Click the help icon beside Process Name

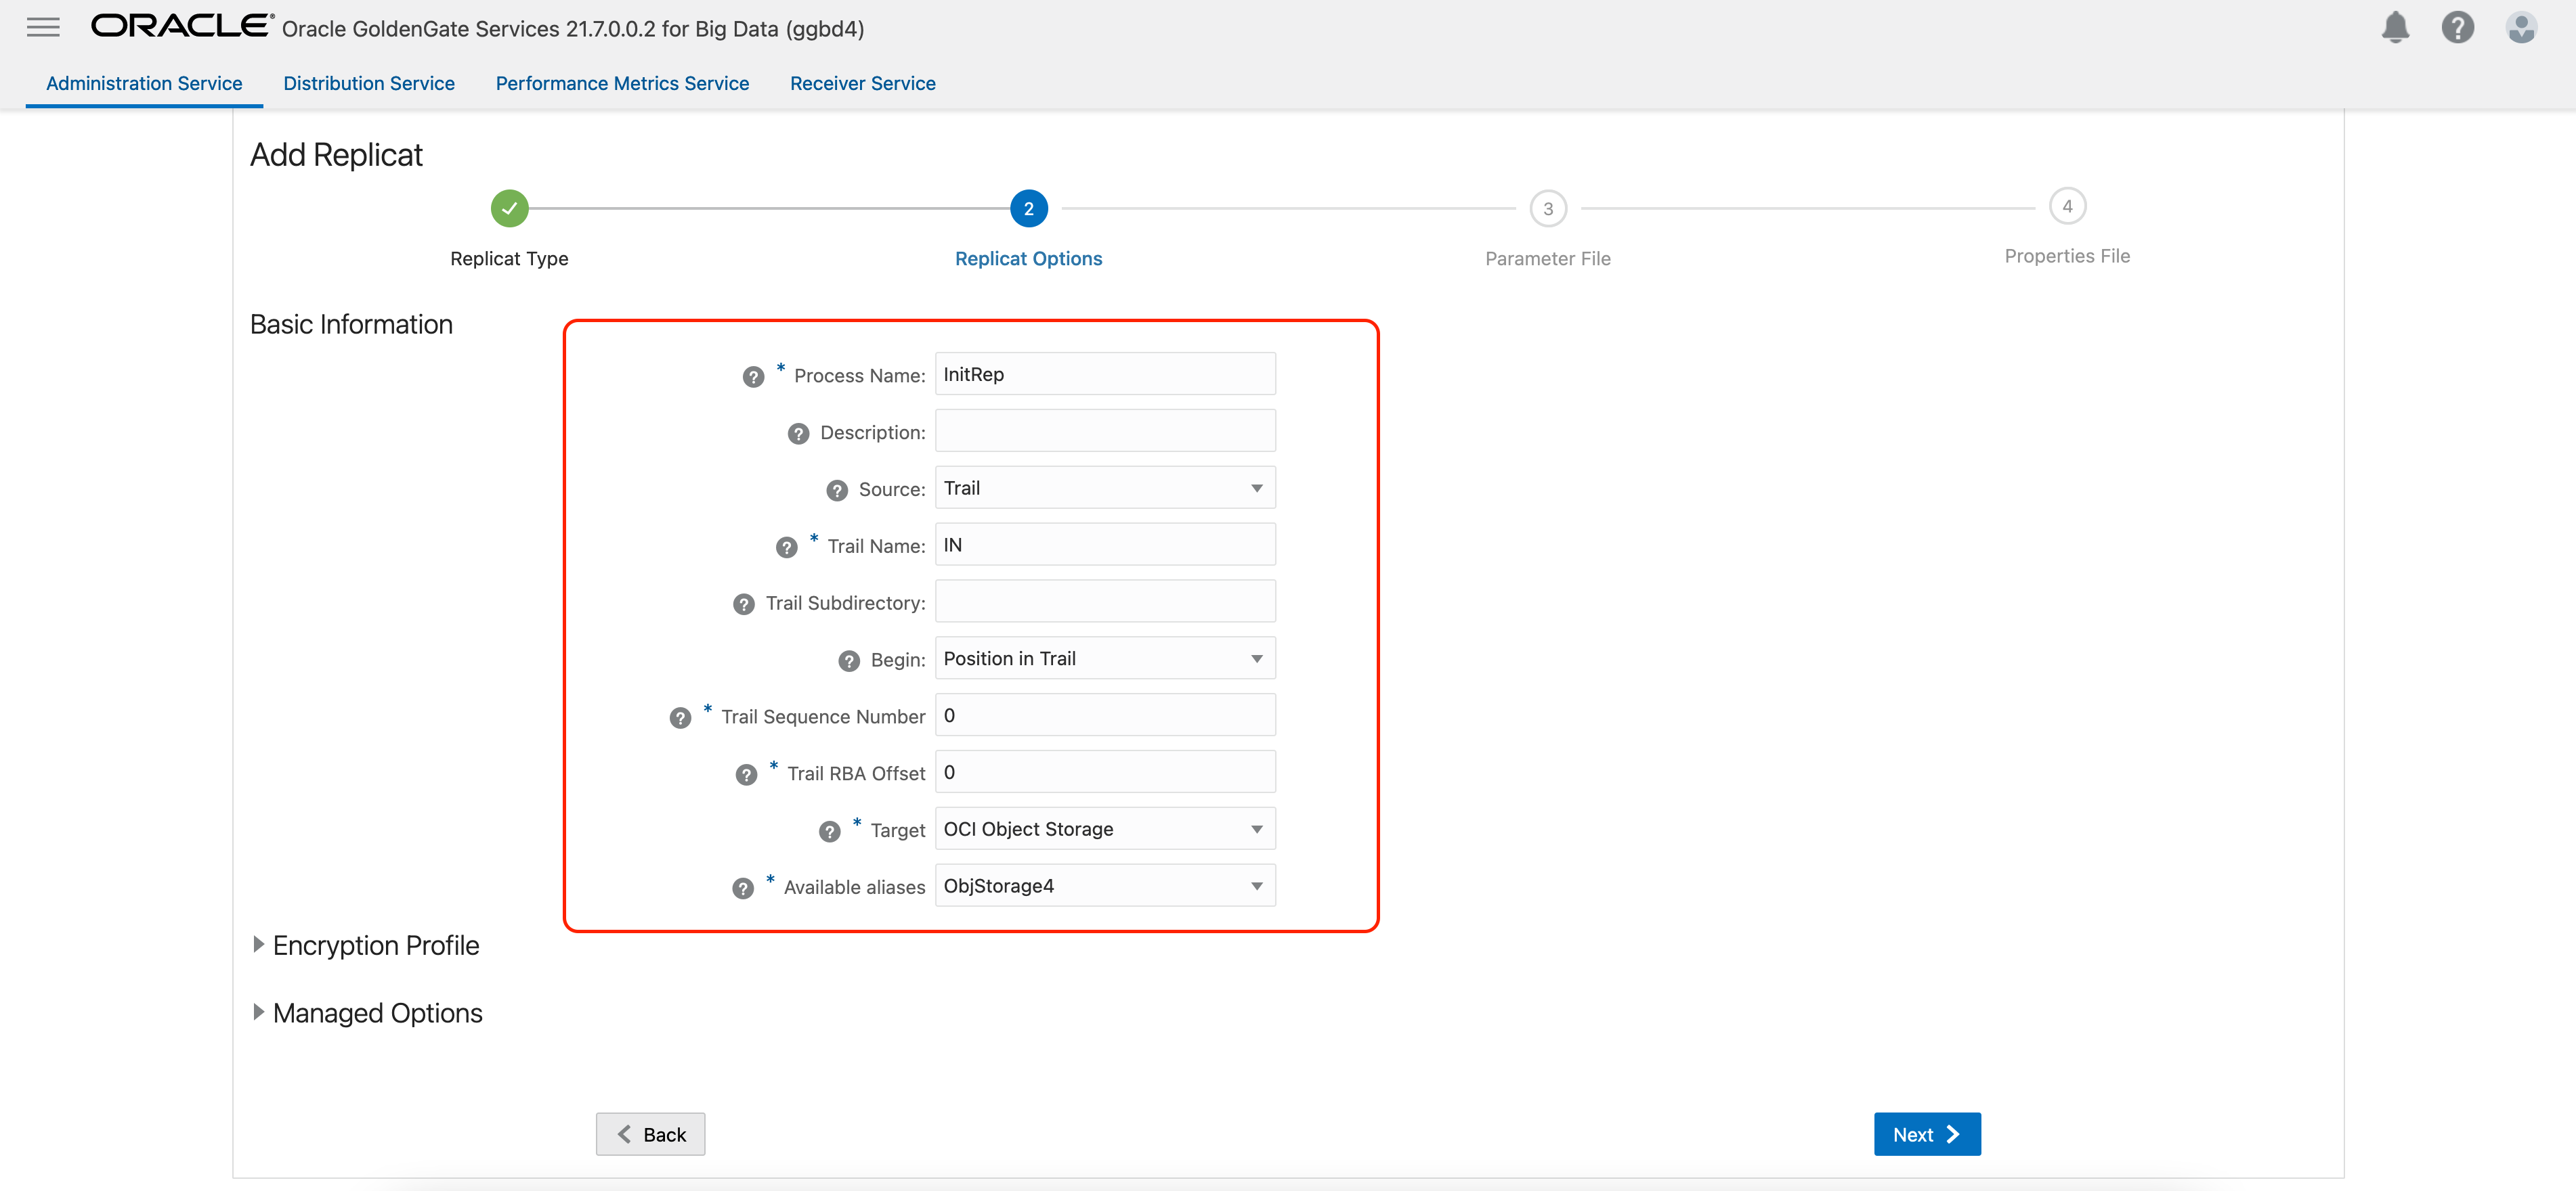753,377
